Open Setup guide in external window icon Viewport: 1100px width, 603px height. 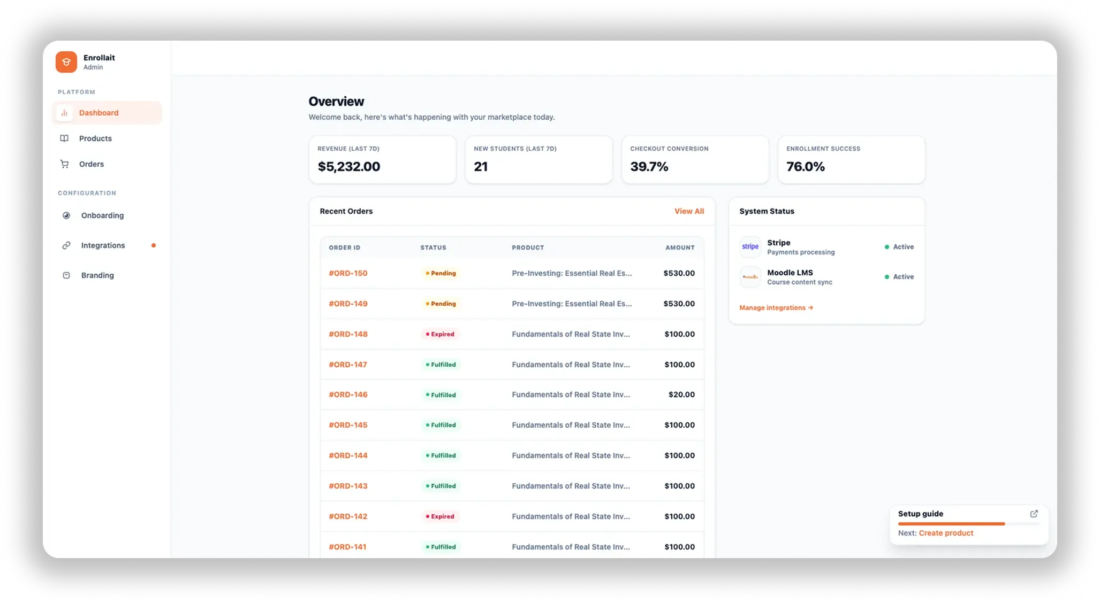(x=1034, y=514)
